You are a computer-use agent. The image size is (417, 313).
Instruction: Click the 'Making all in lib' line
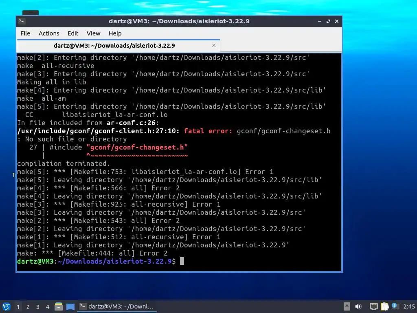(52, 82)
